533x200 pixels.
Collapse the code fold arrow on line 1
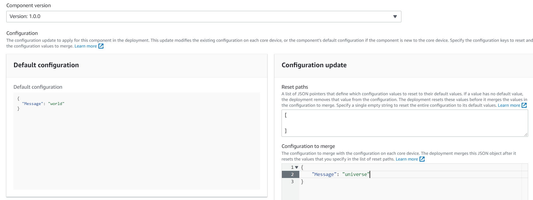[297, 167]
